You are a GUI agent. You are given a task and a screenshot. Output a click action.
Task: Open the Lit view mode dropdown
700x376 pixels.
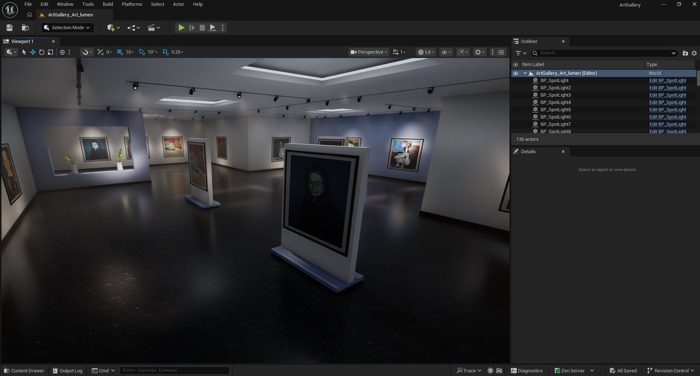425,52
